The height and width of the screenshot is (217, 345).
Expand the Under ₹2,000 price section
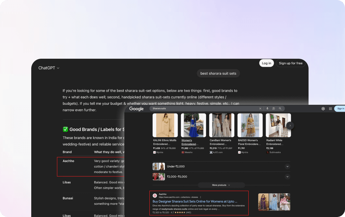pos(287,166)
